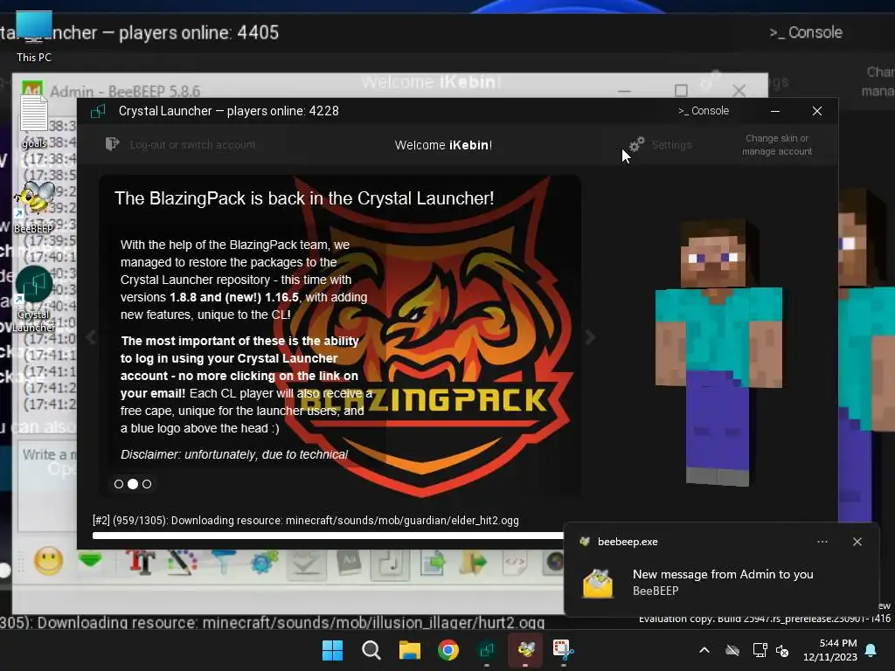Click the send file icon in BeeBEEP toolbar
Image resolution: width=895 pixels, height=671 pixels.
[434, 563]
